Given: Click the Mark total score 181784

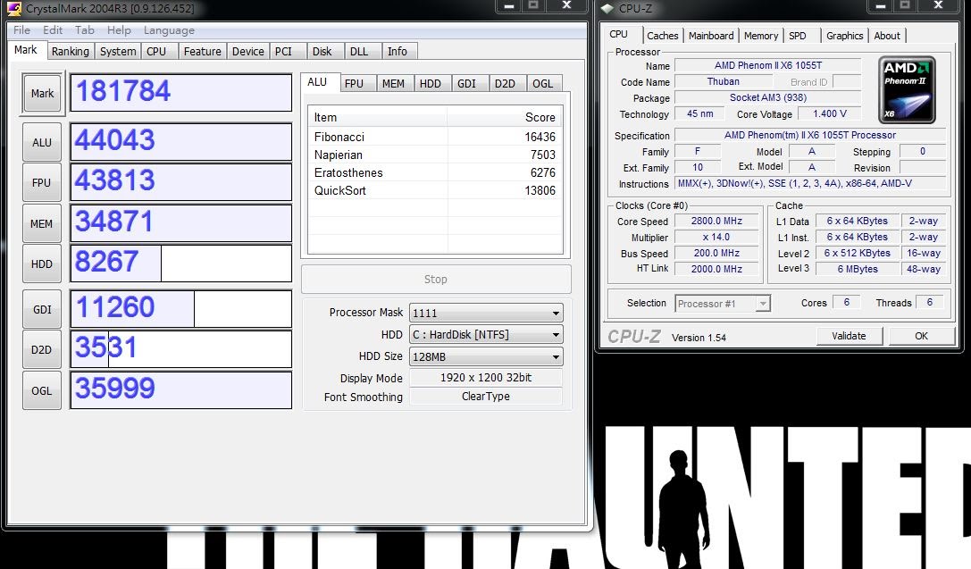Looking at the screenshot, I should click(180, 93).
